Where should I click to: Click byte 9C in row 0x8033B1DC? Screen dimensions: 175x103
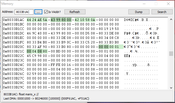point(34,33)
